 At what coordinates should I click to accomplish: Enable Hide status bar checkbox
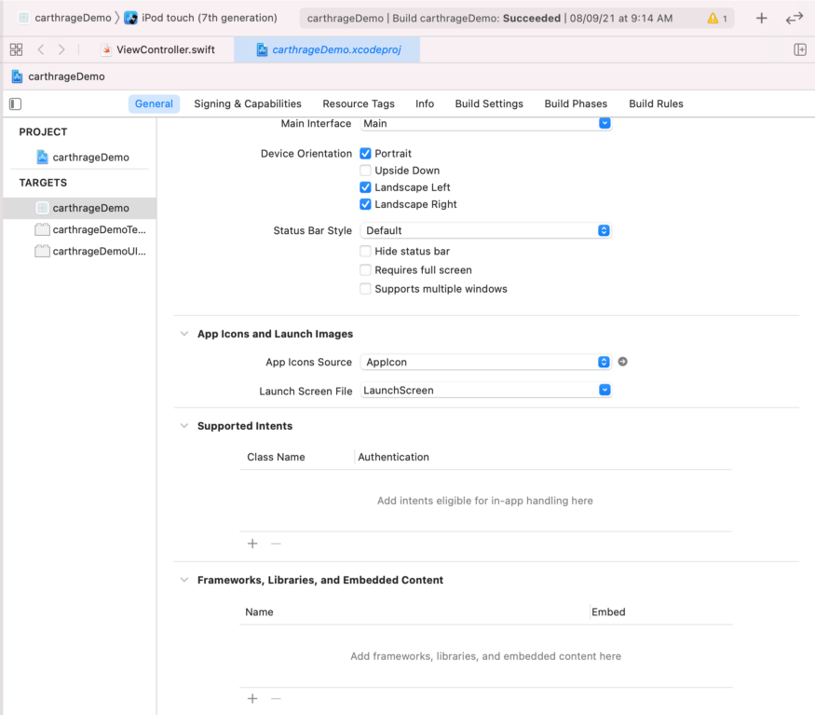[x=365, y=252]
